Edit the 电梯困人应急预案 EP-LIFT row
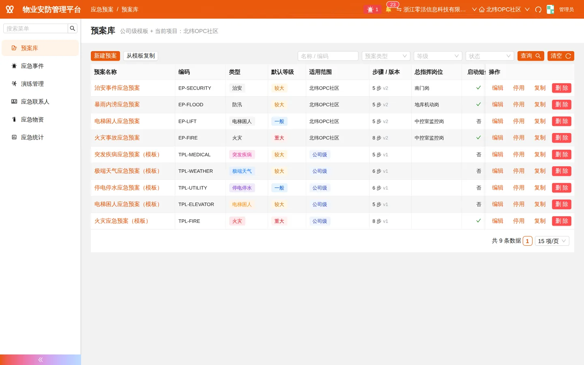584x365 pixels. [498, 121]
